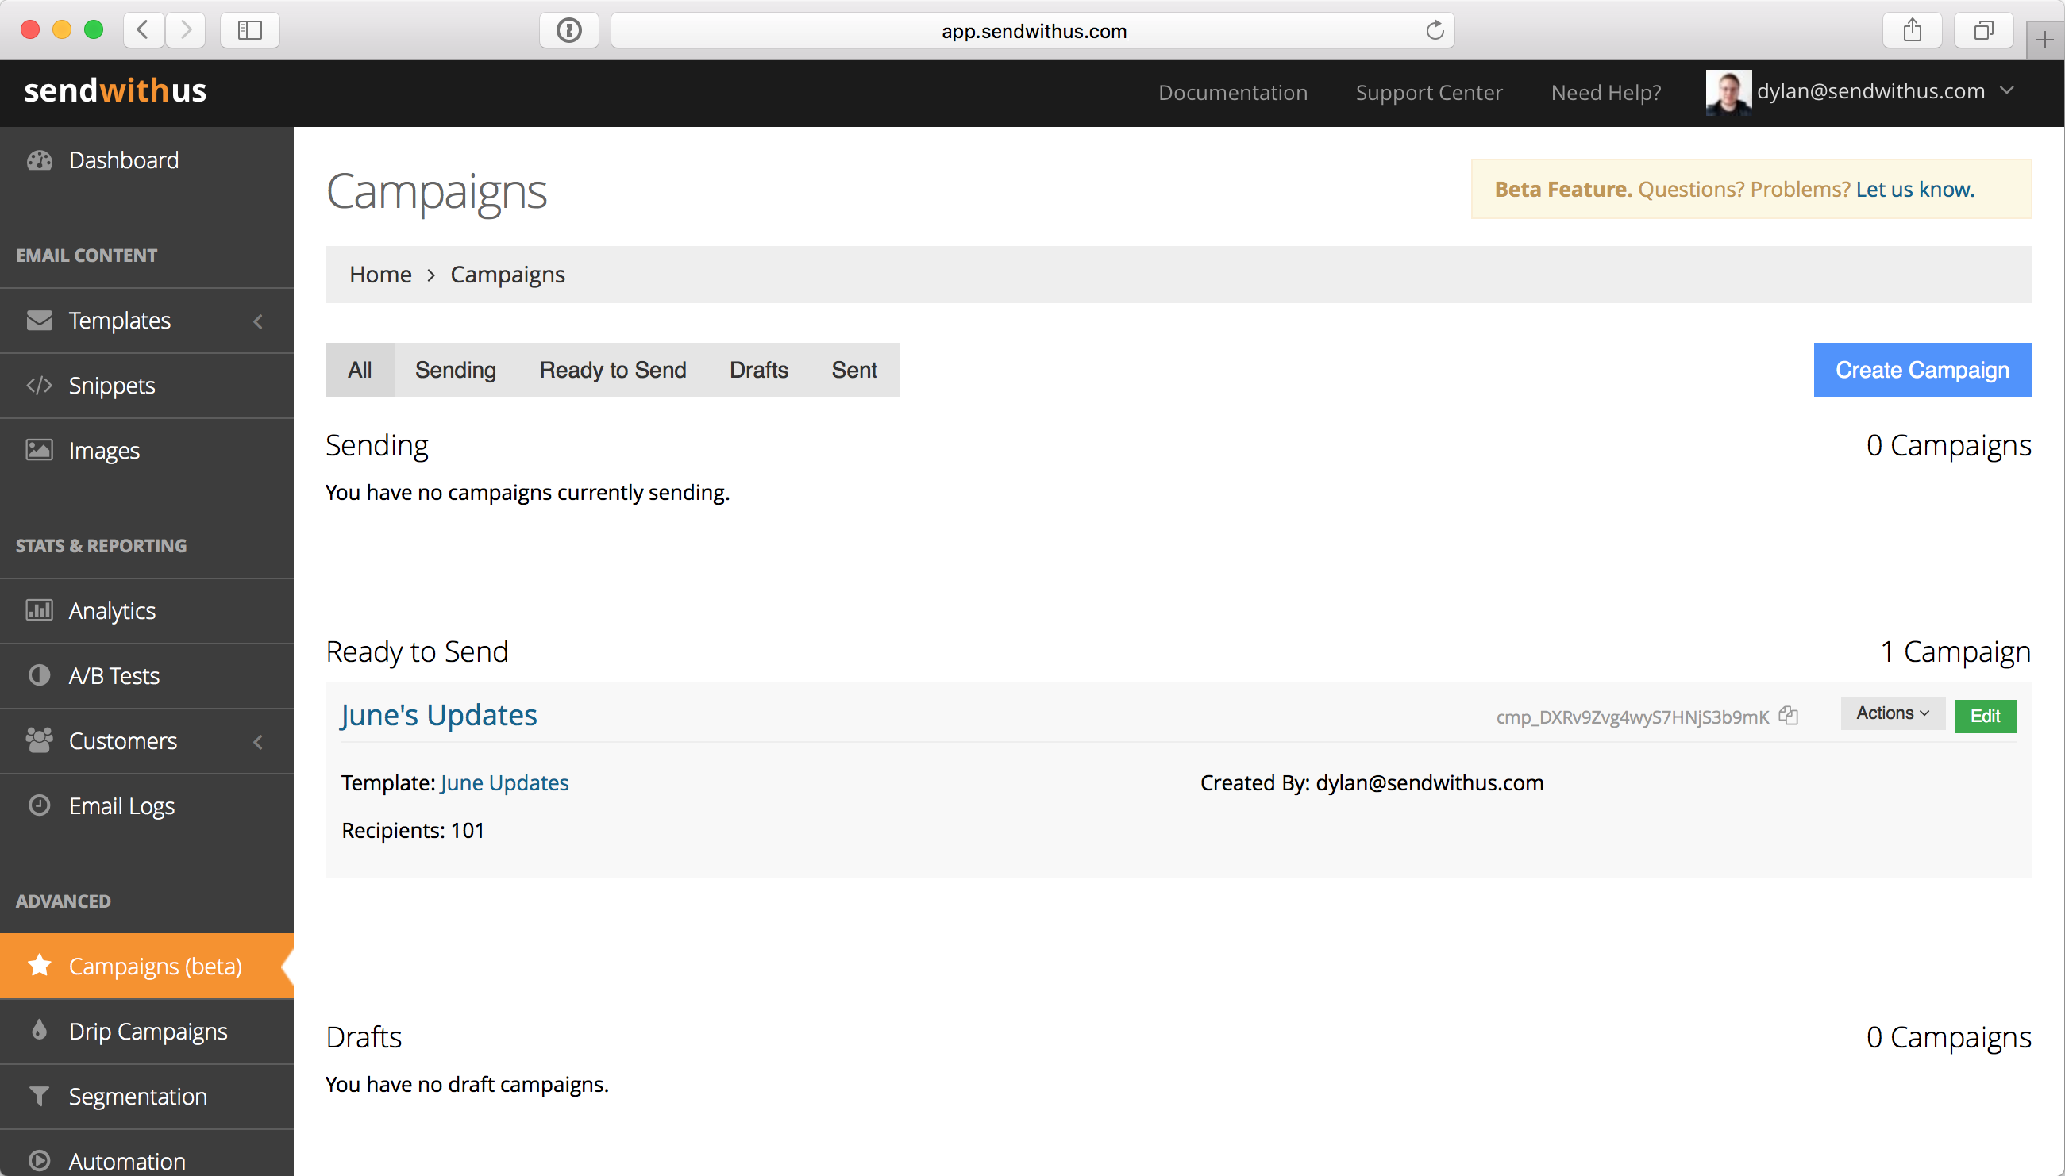Expand the Customers sidebar chevron

click(x=258, y=741)
